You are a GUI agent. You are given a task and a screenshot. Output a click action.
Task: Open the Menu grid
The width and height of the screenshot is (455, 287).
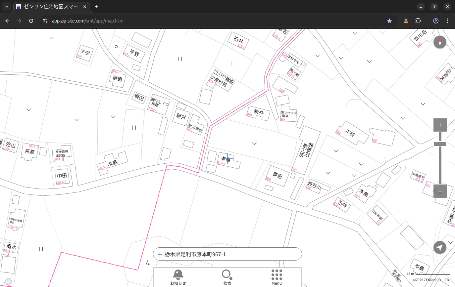[x=277, y=277]
